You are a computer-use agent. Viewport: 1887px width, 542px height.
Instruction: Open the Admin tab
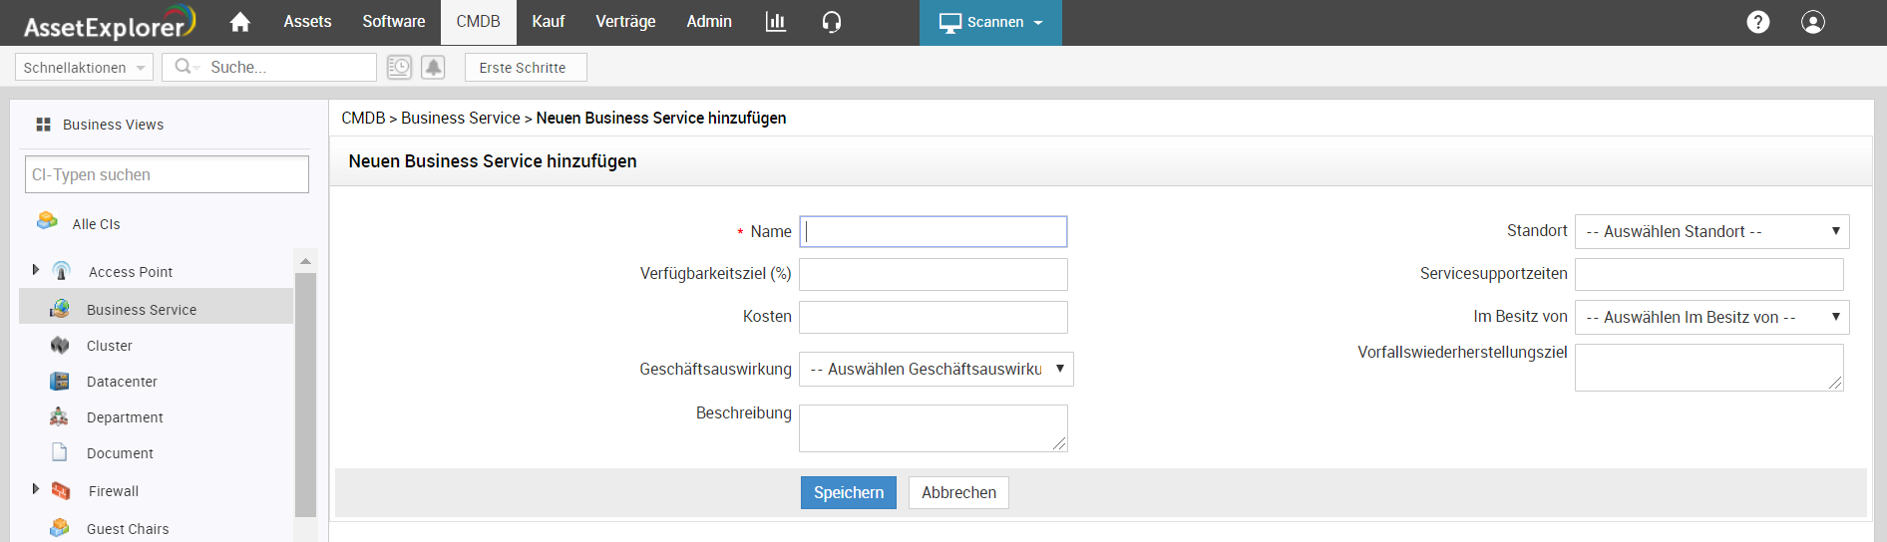pyautogui.click(x=709, y=21)
